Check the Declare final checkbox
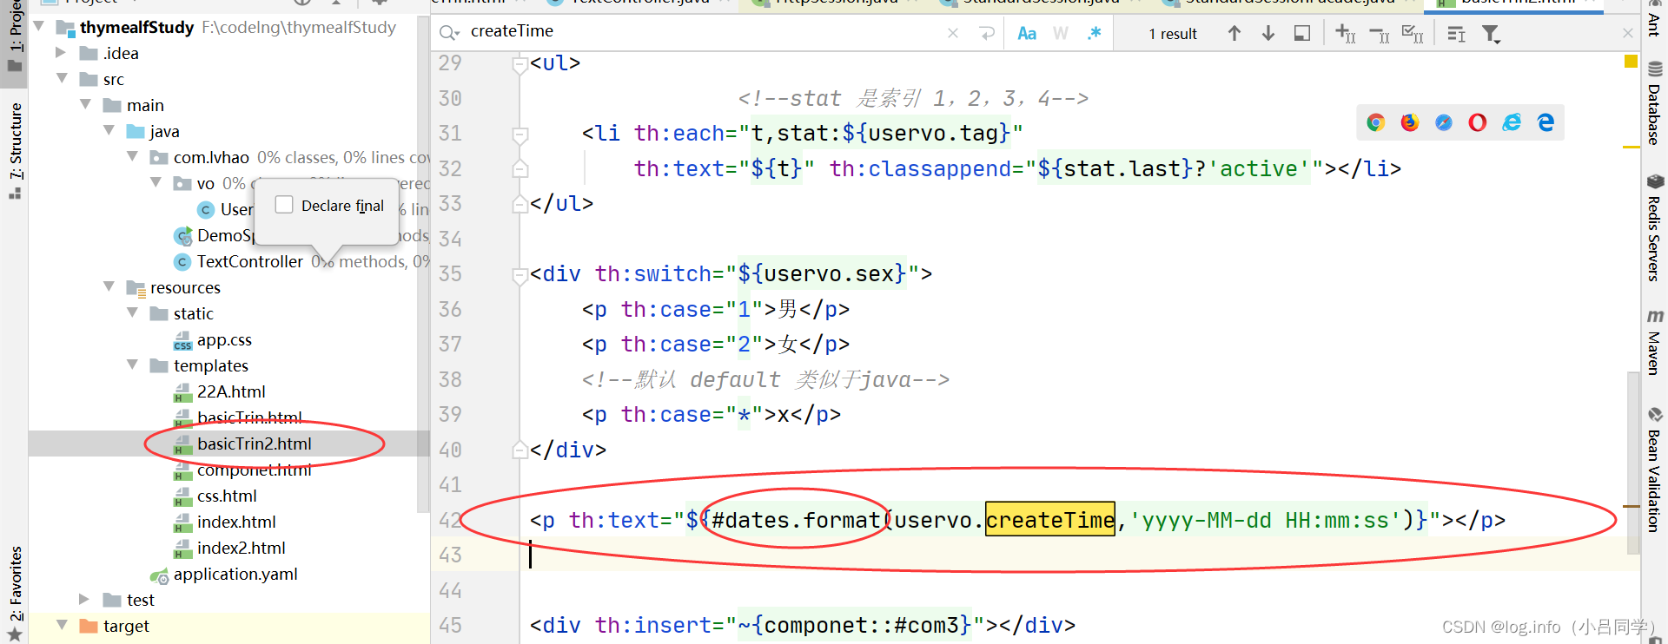Screen dimensions: 1668x644 click(284, 205)
